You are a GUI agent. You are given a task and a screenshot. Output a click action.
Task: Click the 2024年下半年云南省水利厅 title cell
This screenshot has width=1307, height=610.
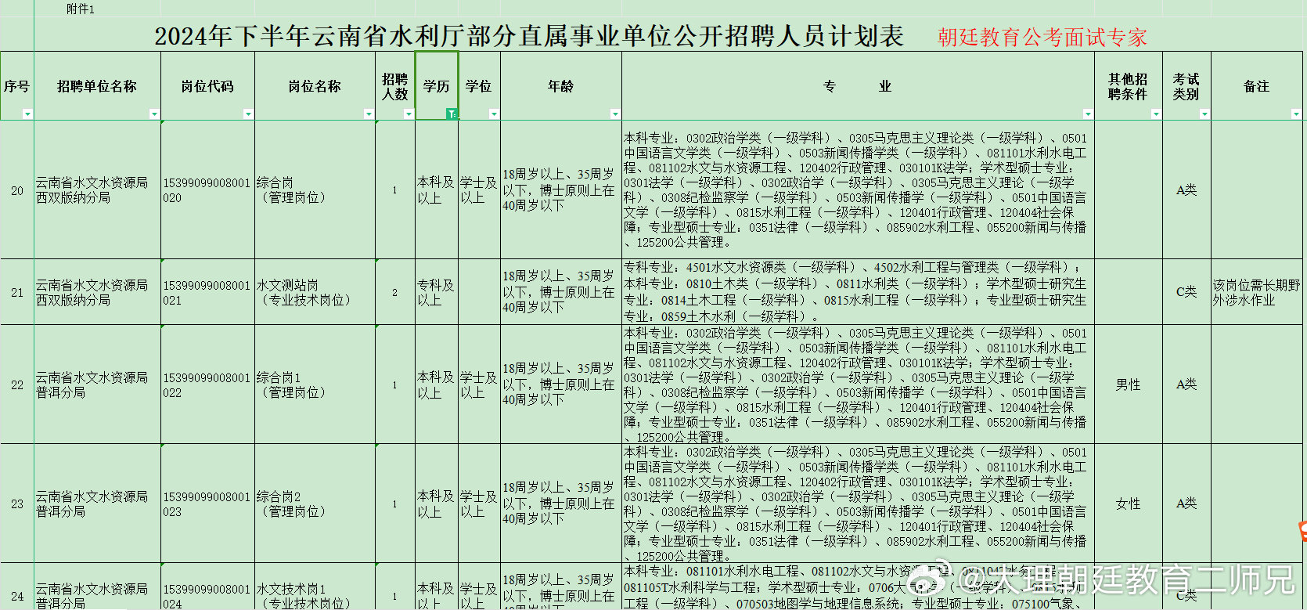tap(529, 36)
